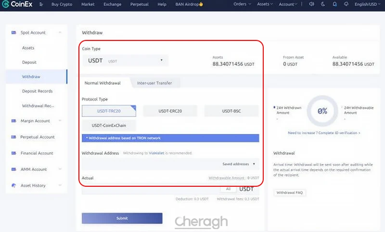385x232 pixels.
Task: Expand the Asset History section
Action: [x=60, y=185]
